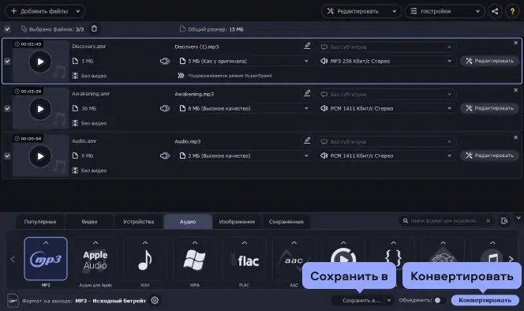
Task: Show more formats with right arrow
Action: click(511, 259)
